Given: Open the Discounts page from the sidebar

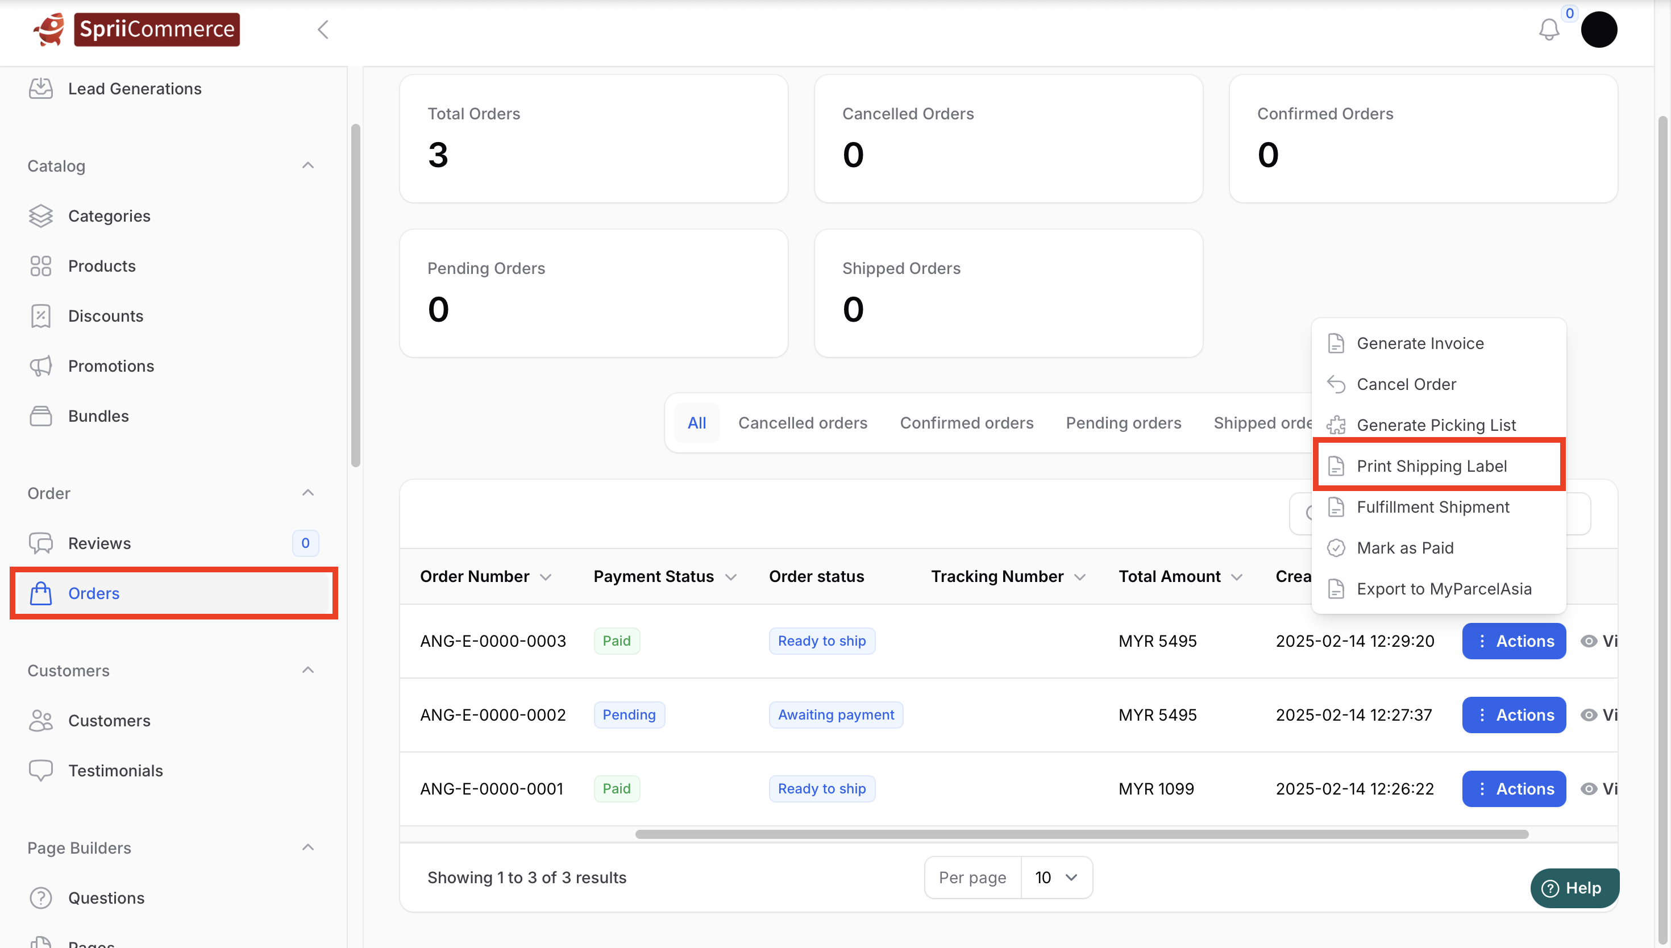Looking at the screenshot, I should (x=106, y=316).
